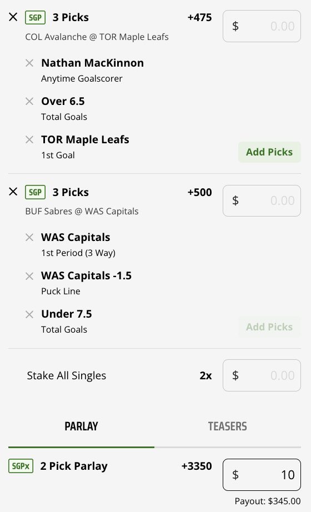Focus the Stake All Singles amount field
Image resolution: width=311 pixels, height=512 pixels.
click(x=262, y=375)
